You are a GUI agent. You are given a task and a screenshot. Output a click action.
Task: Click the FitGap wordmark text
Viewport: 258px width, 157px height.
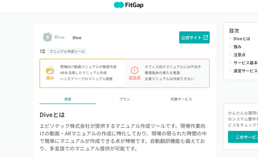[x=134, y=5]
